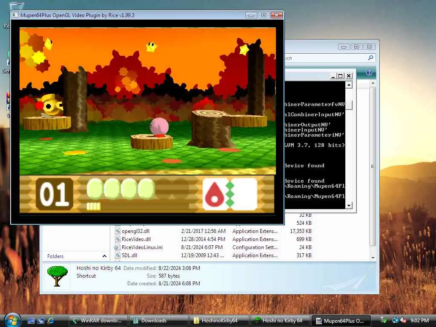Click the muted volume tray icon

(x=404, y=321)
